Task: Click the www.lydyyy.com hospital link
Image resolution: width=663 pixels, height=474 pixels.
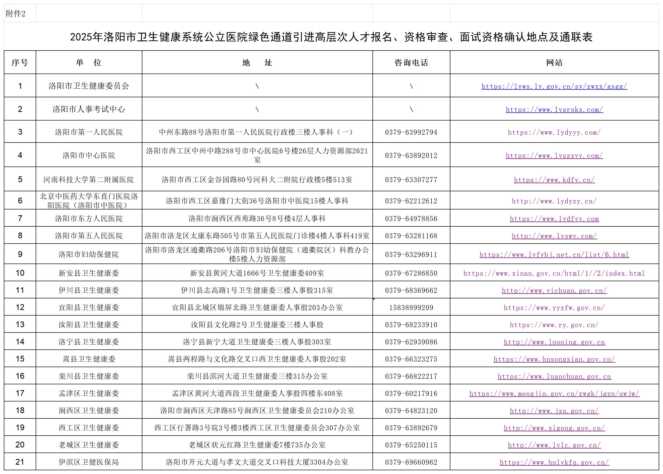Action: point(554,132)
